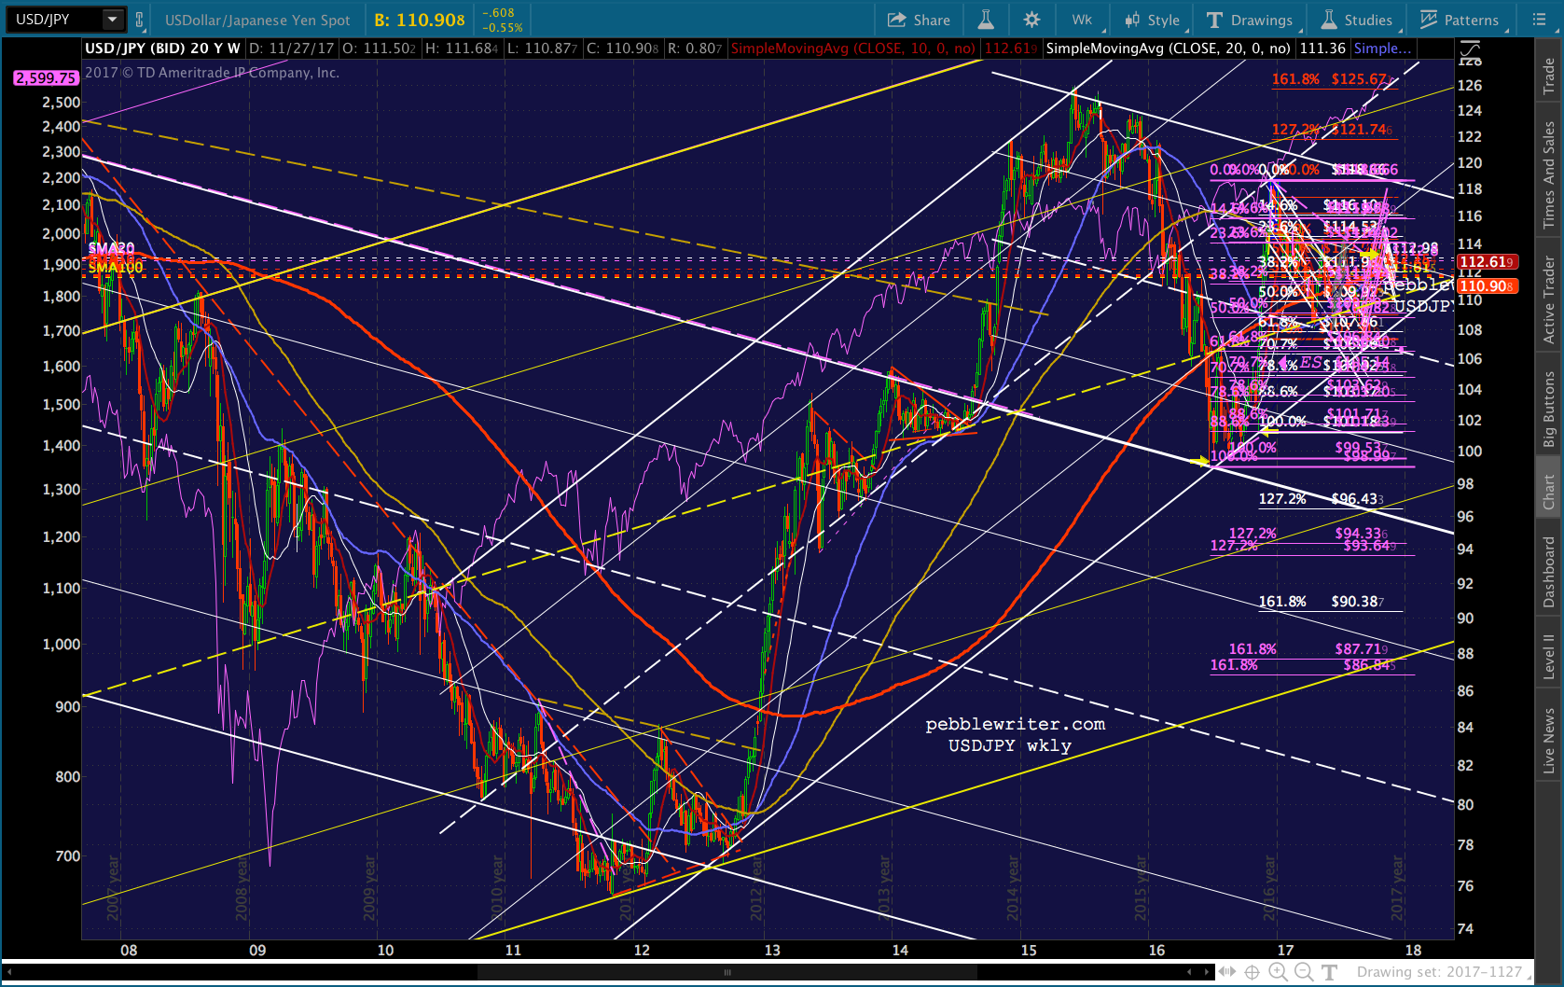Click the zoom out magnifier
1564x987 pixels.
pyautogui.click(x=1304, y=972)
